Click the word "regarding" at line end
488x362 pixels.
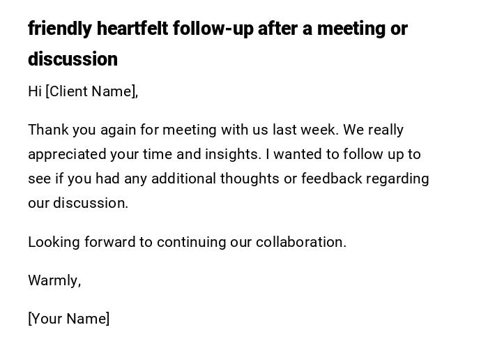point(397,179)
